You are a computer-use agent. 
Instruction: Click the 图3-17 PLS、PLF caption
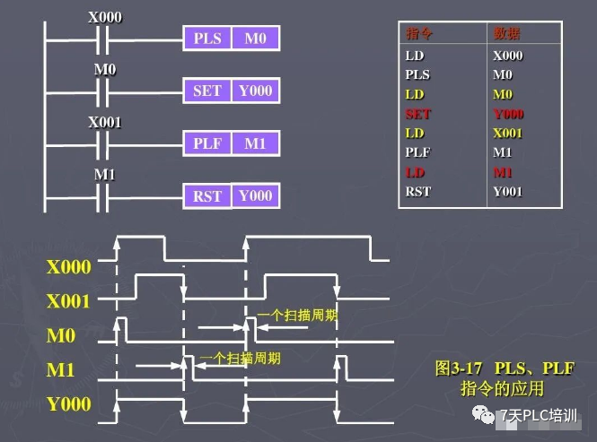coord(505,368)
